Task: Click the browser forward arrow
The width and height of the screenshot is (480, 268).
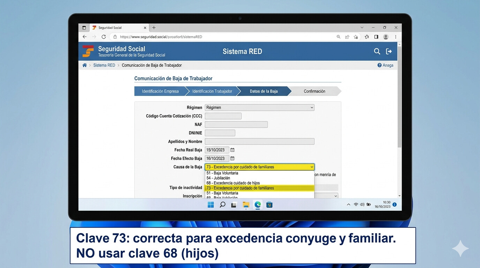Action: 94,37
